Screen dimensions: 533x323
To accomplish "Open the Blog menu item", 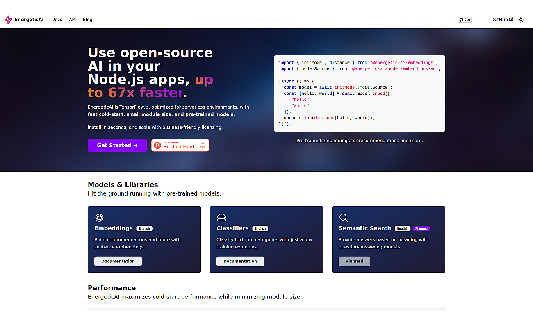I will pyautogui.click(x=87, y=20).
